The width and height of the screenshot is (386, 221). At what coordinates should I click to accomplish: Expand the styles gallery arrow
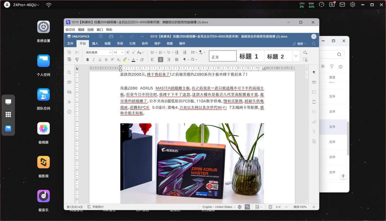pos(296,56)
